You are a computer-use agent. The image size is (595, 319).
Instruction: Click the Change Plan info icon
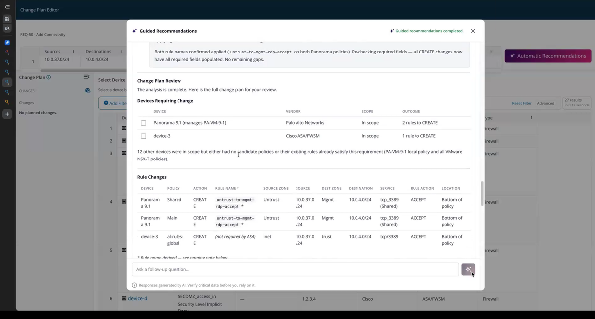[x=48, y=77]
